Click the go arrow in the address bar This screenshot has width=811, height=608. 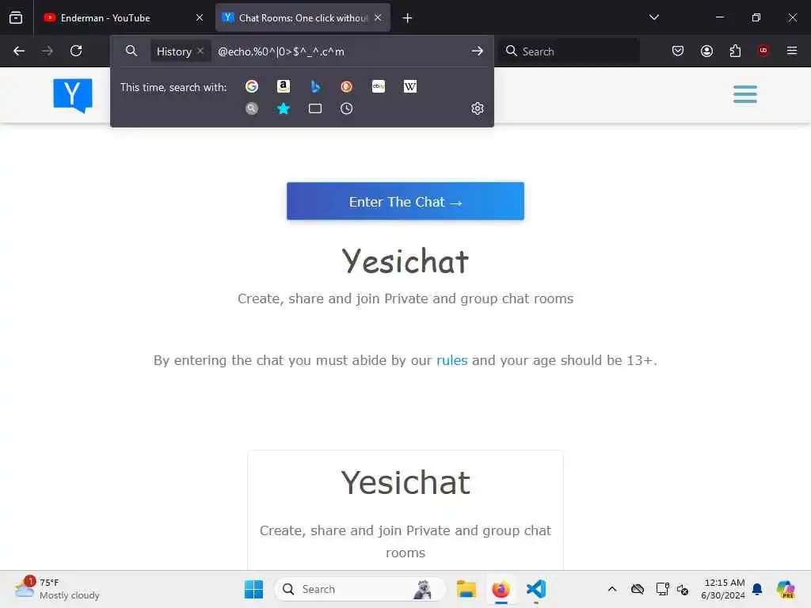click(478, 51)
